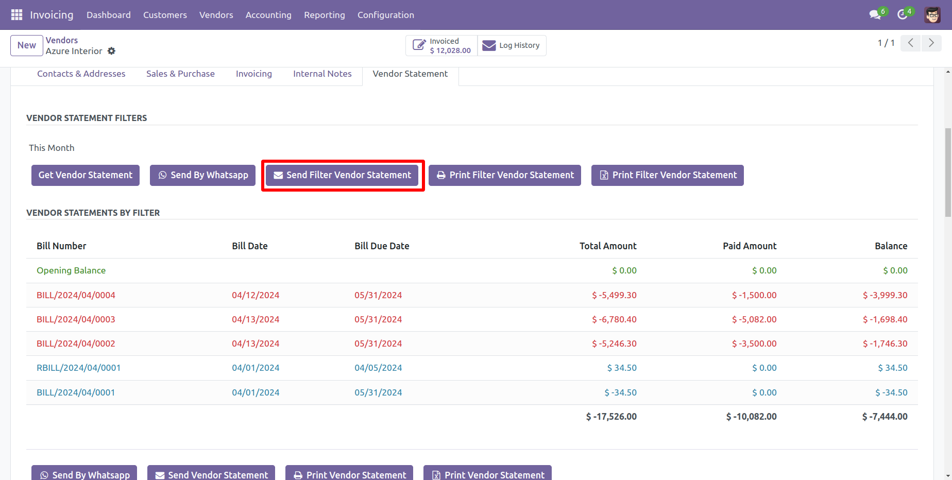Click total amount $ -6,780.40

click(614, 319)
